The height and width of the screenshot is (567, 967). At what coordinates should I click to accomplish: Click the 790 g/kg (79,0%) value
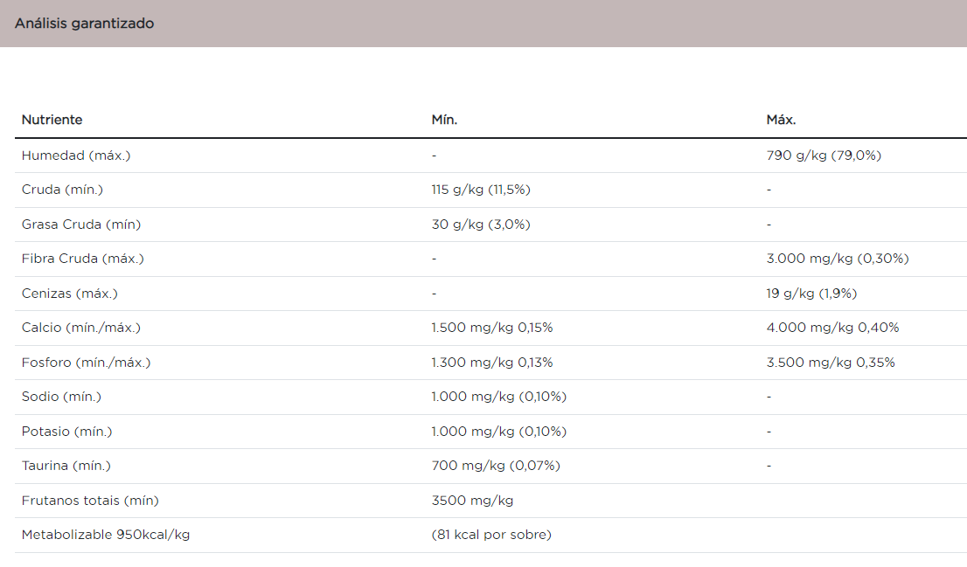click(x=824, y=156)
